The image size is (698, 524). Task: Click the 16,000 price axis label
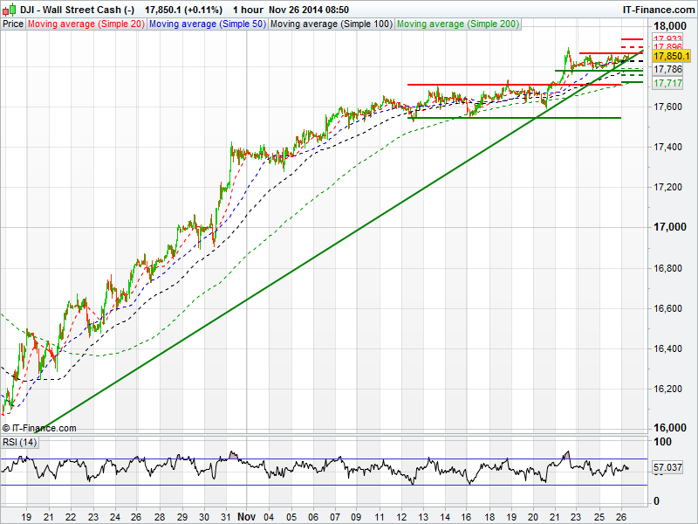point(669,428)
